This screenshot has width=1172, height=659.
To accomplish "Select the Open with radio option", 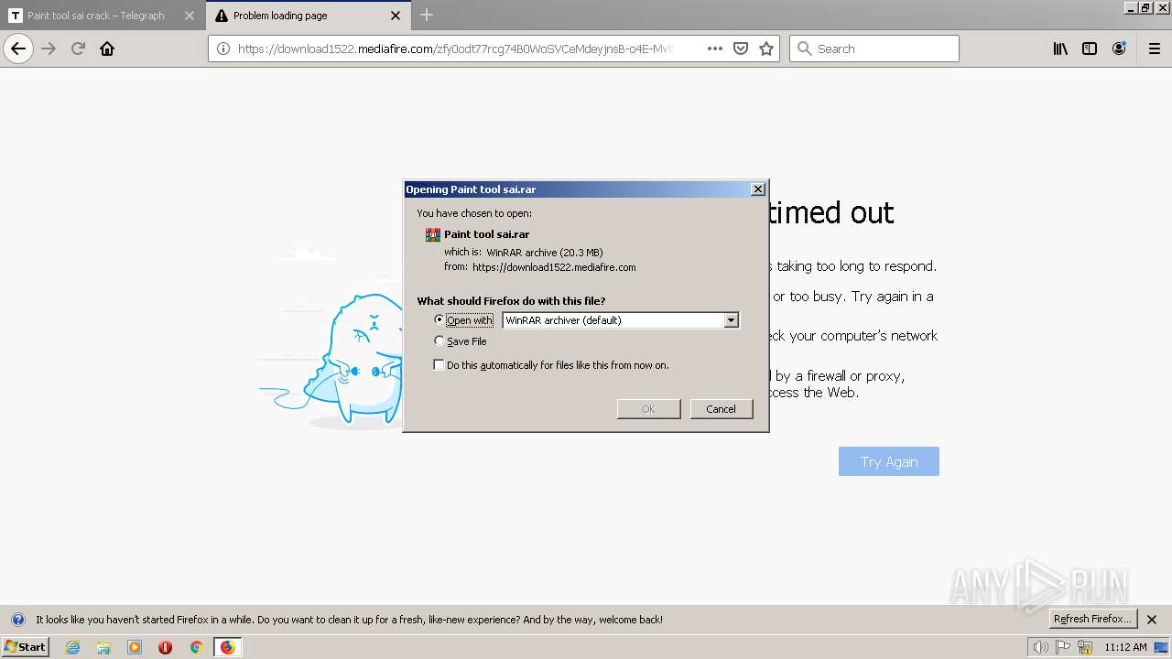I will [439, 319].
